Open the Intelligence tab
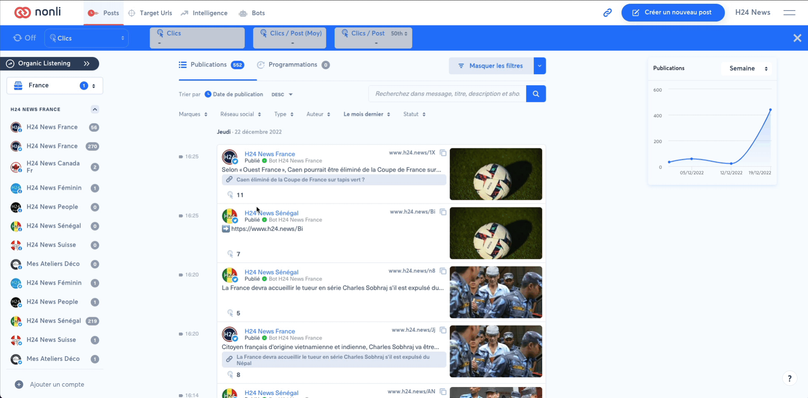 pyautogui.click(x=204, y=13)
